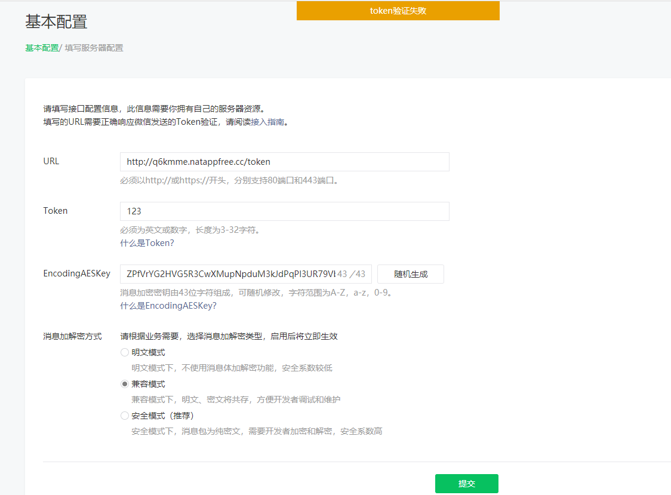The width and height of the screenshot is (671, 495).
Task: Click the Token field label
Action: click(55, 211)
